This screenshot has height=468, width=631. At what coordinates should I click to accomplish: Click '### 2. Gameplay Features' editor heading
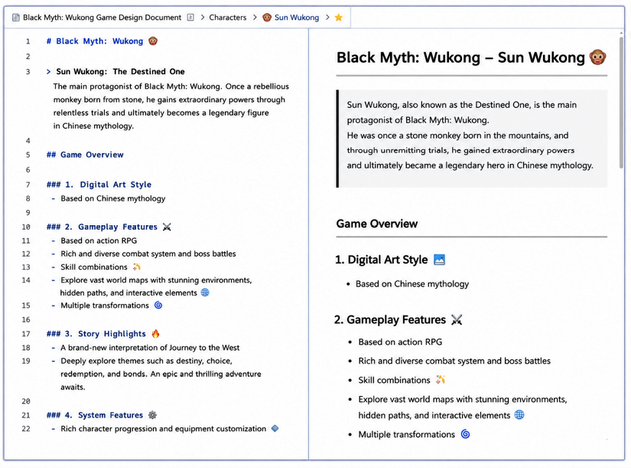click(102, 227)
